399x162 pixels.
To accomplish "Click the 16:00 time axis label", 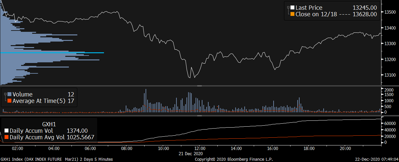I will 272,149.
